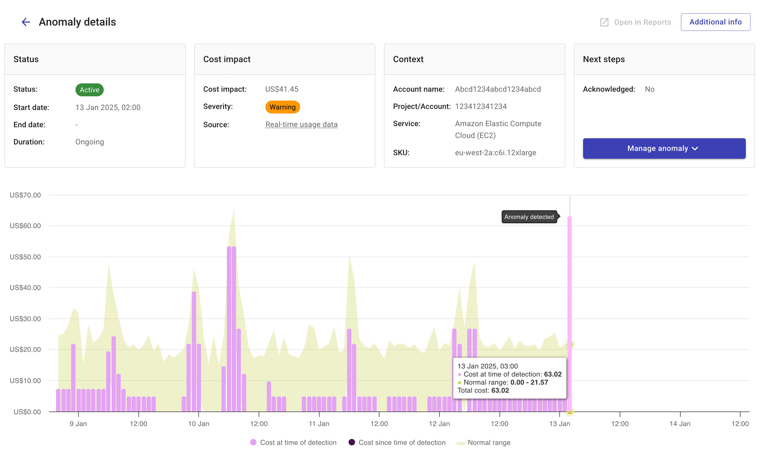Viewport: 762px width, 454px height.
Task: Click the Status card header
Action: click(x=95, y=59)
